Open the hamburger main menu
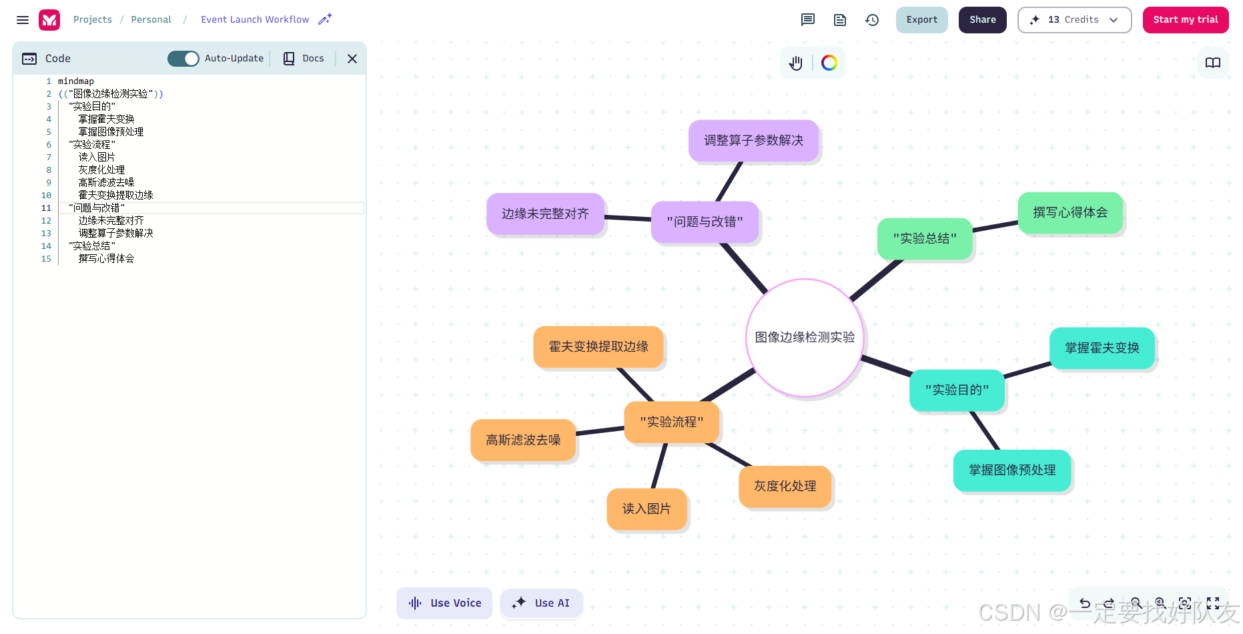1243x634 pixels. pyautogui.click(x=23, y=20)
